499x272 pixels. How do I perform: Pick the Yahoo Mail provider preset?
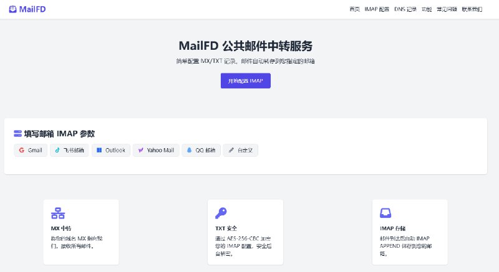coord(156,150)
